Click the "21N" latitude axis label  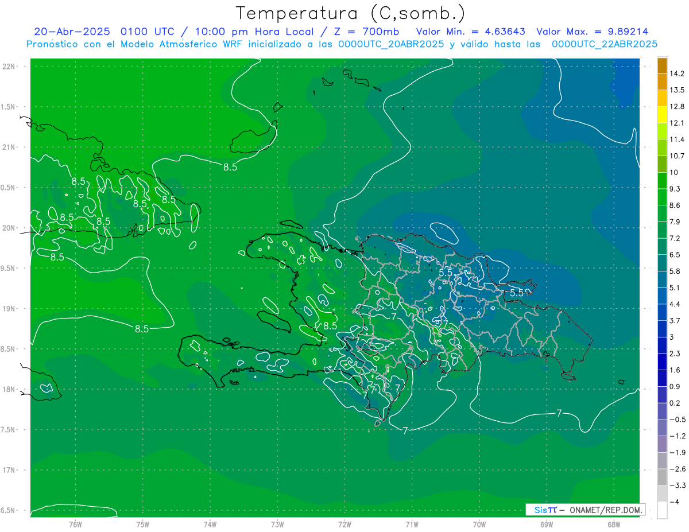[8, 147]
